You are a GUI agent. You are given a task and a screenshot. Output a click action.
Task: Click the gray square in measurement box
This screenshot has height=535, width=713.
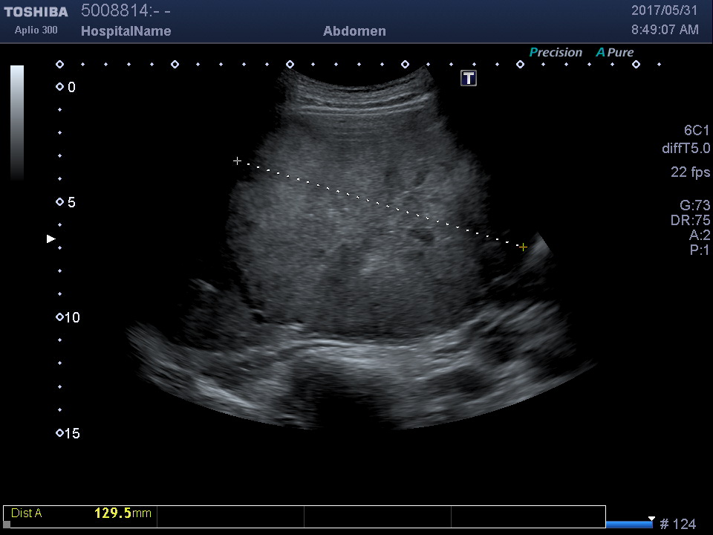coord(7,524)
